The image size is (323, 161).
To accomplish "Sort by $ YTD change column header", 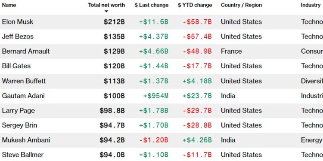I will point(195,5).
